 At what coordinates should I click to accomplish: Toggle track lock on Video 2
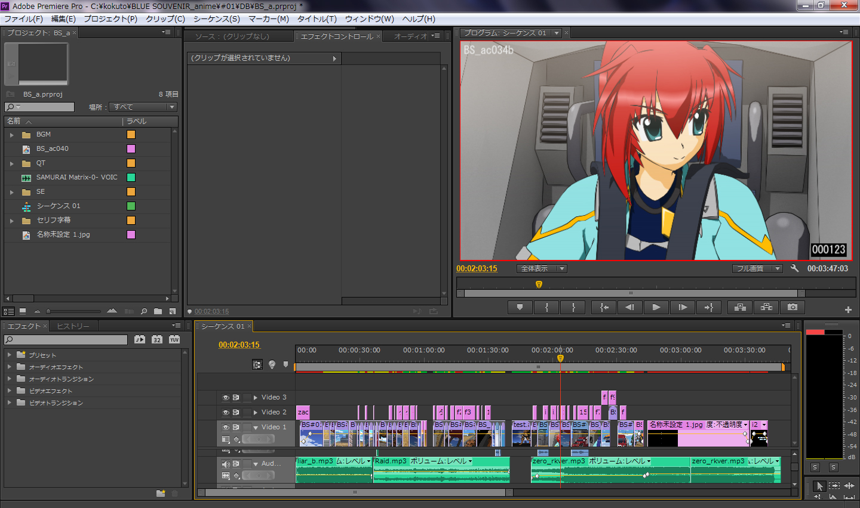click(x=247, y=412)
